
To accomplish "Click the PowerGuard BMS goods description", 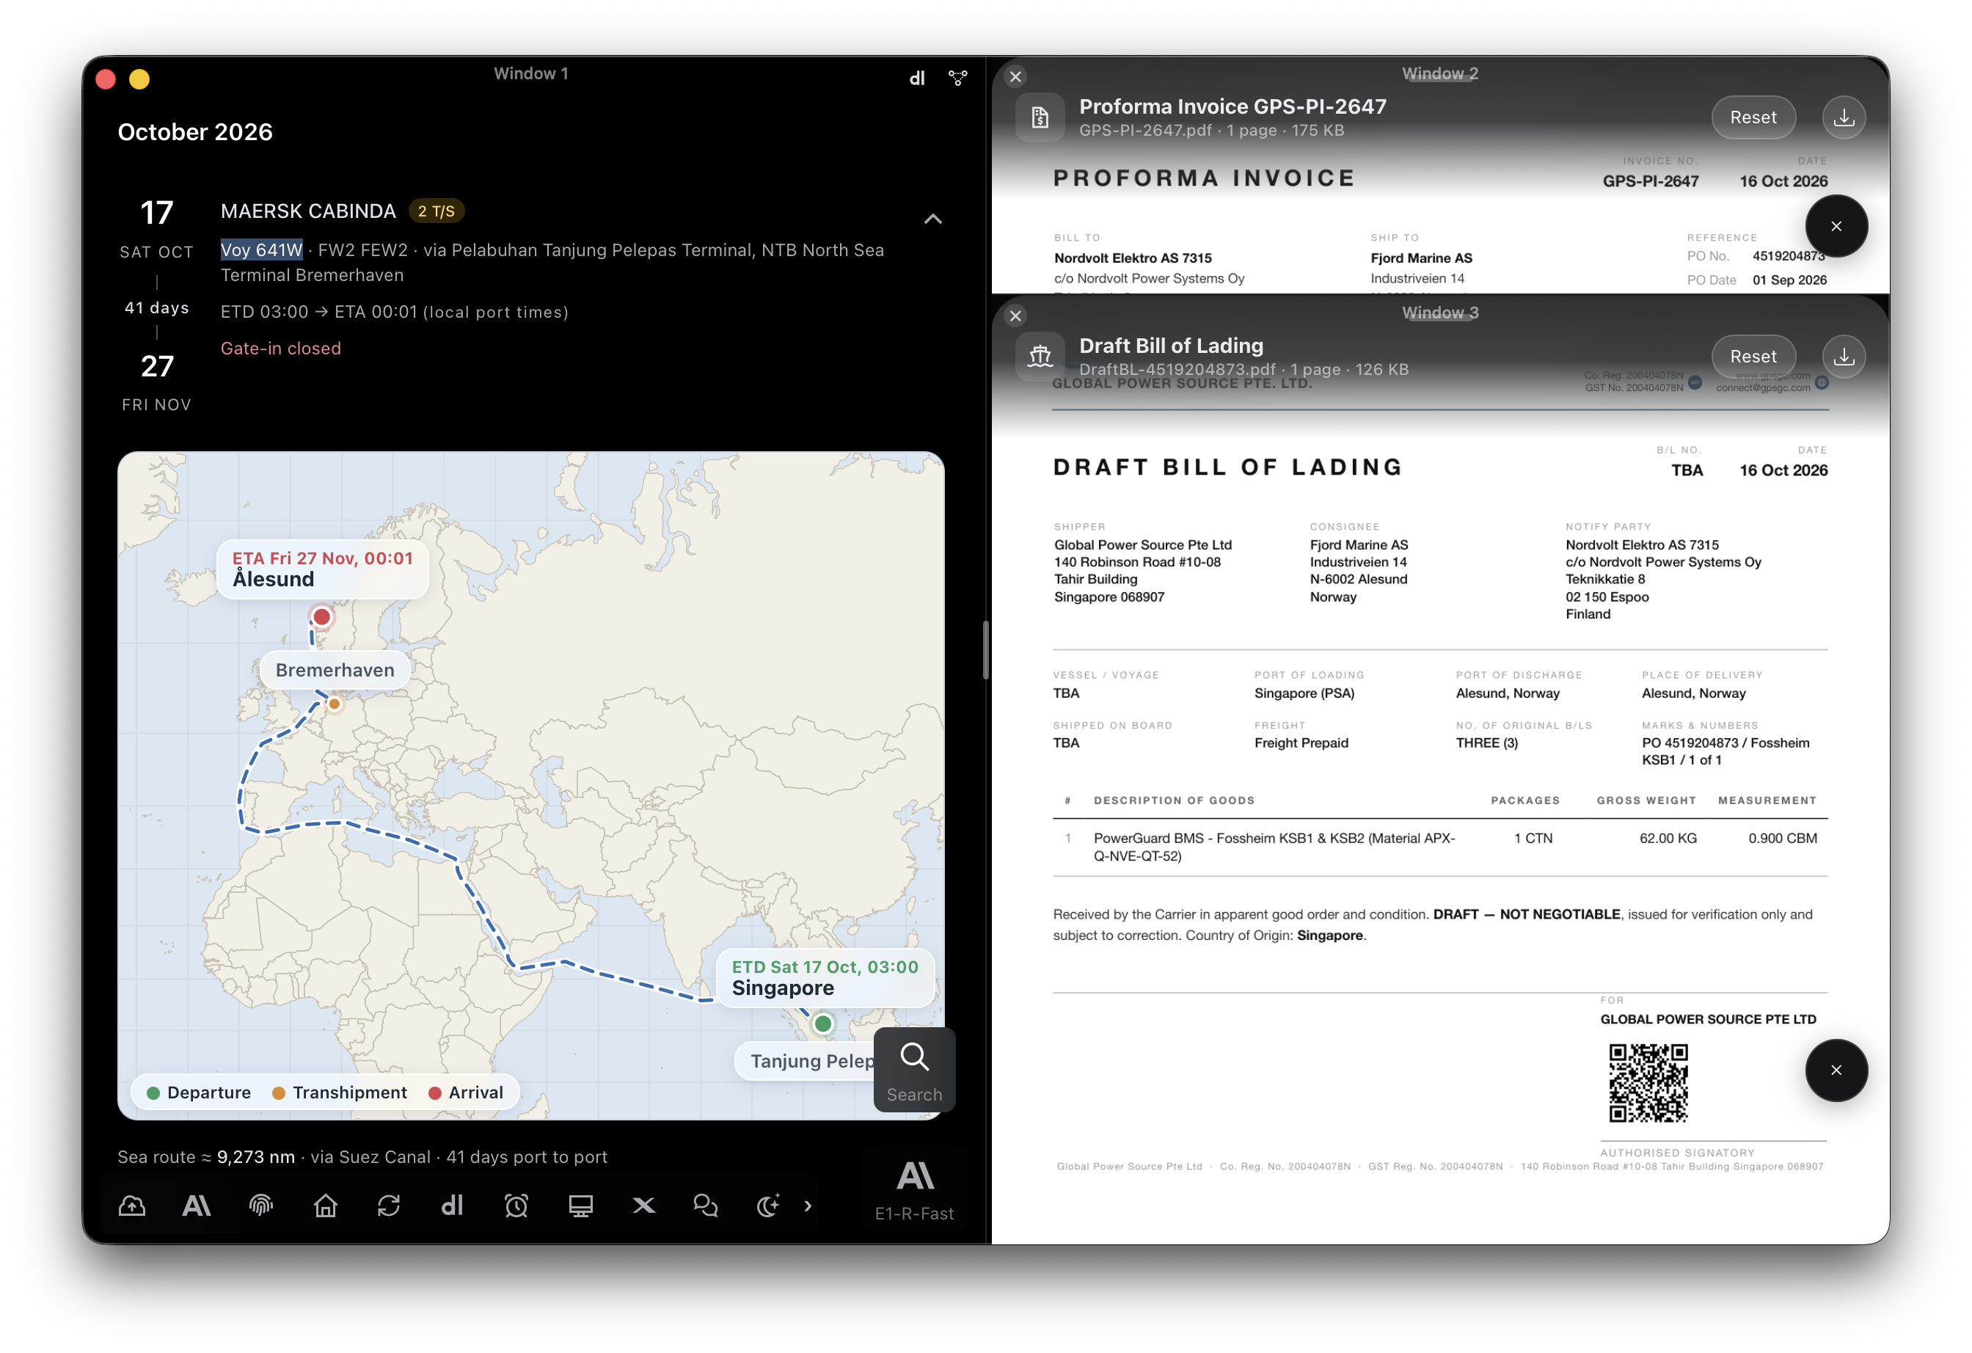I will (1274, 846).
